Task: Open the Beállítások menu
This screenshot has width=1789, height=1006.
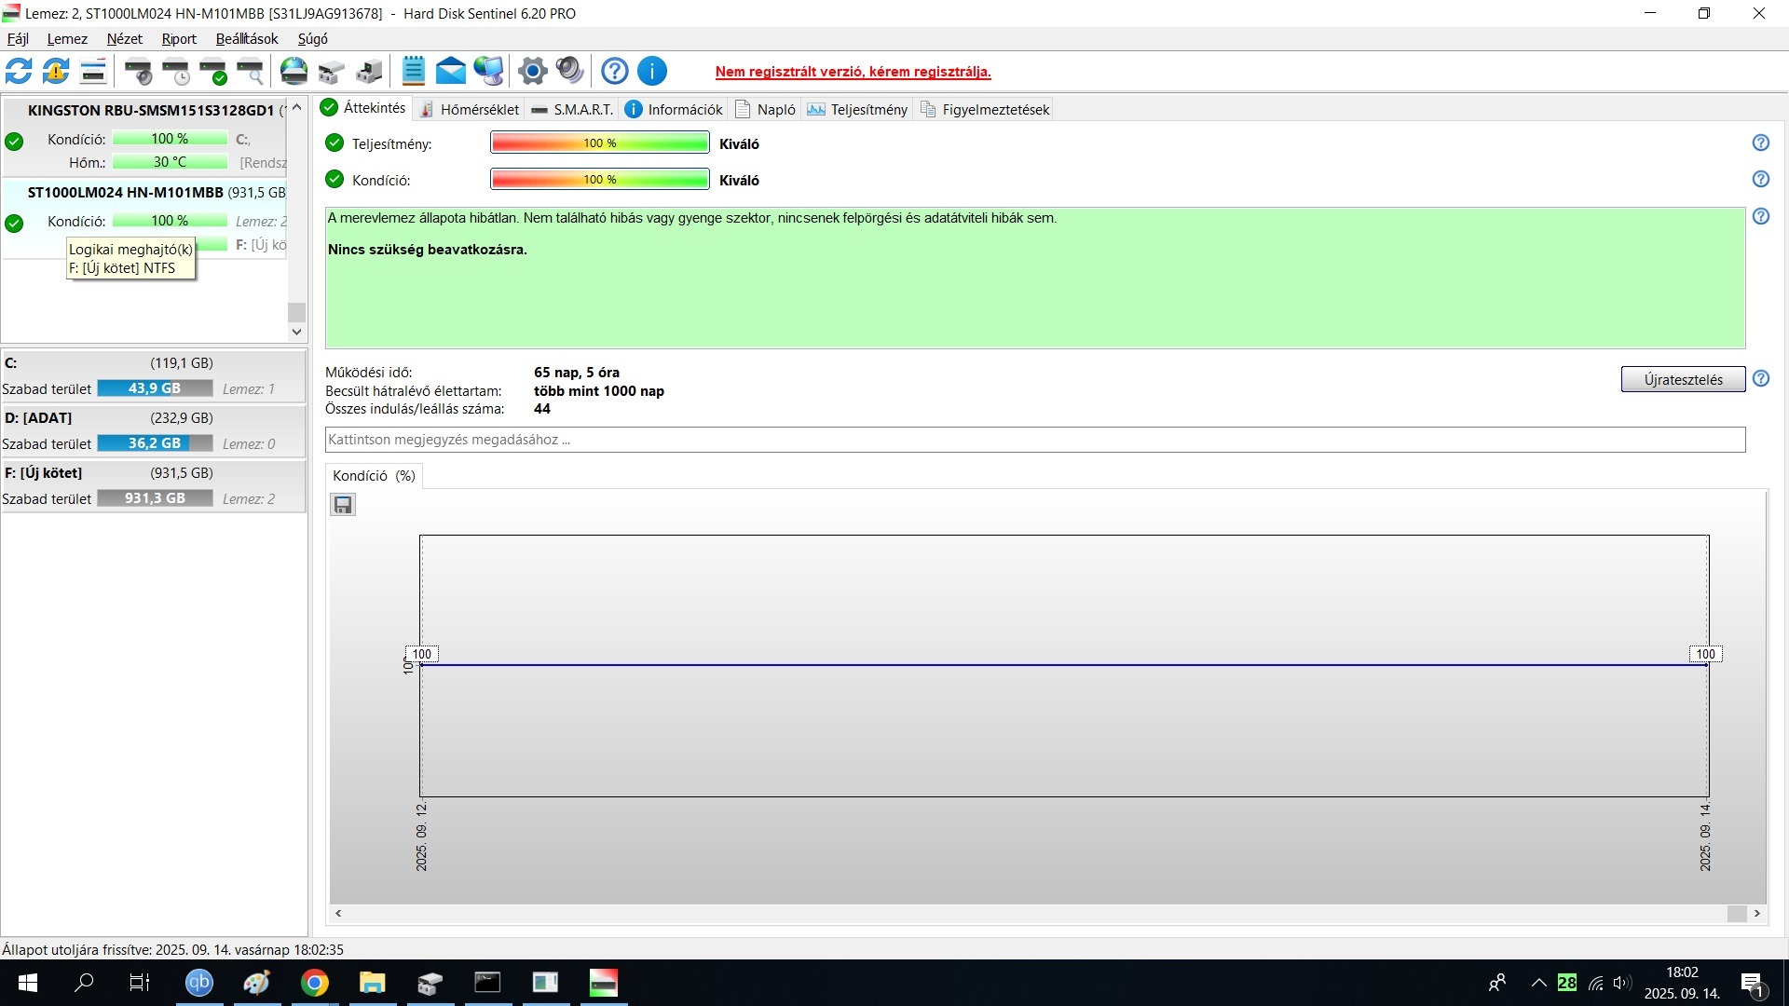Action: (247, 39)
